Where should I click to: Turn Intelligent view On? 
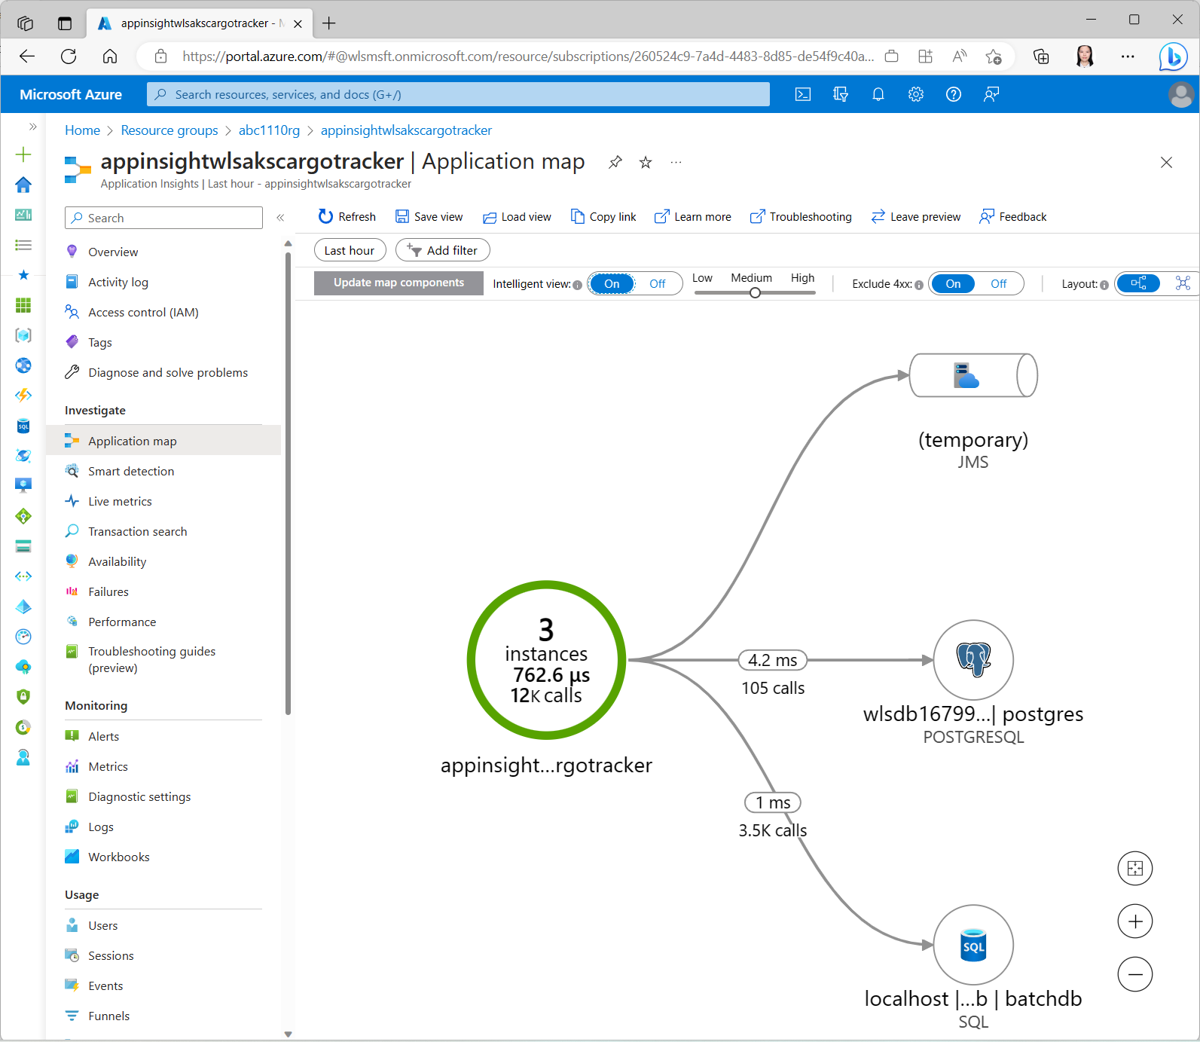point(612,284)
